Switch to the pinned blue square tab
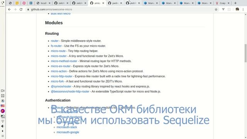 tap(31, 3)
